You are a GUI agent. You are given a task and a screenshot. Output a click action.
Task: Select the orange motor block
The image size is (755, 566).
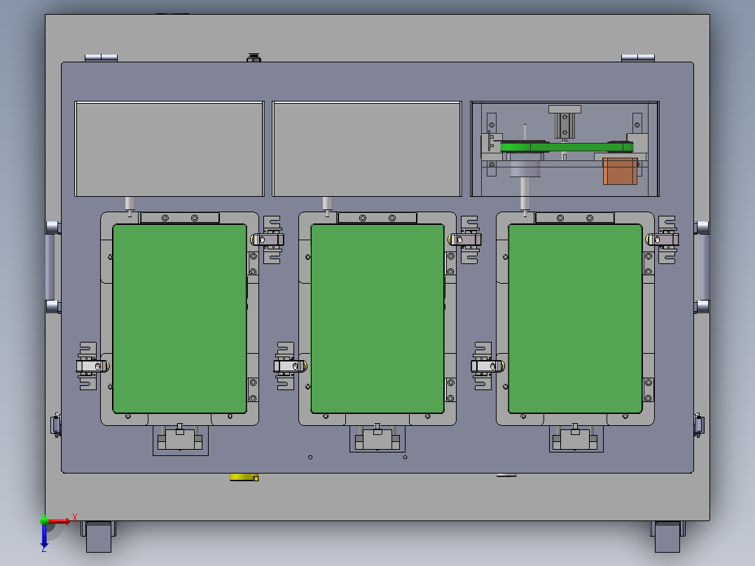point(620,170)
